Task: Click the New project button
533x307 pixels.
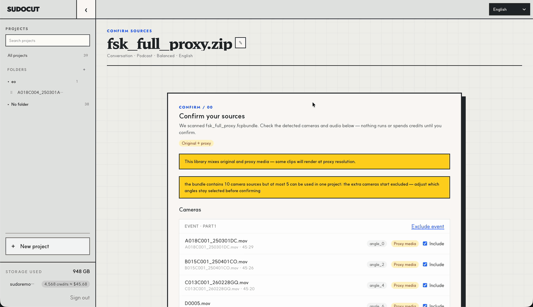Action: coord(47,246)
